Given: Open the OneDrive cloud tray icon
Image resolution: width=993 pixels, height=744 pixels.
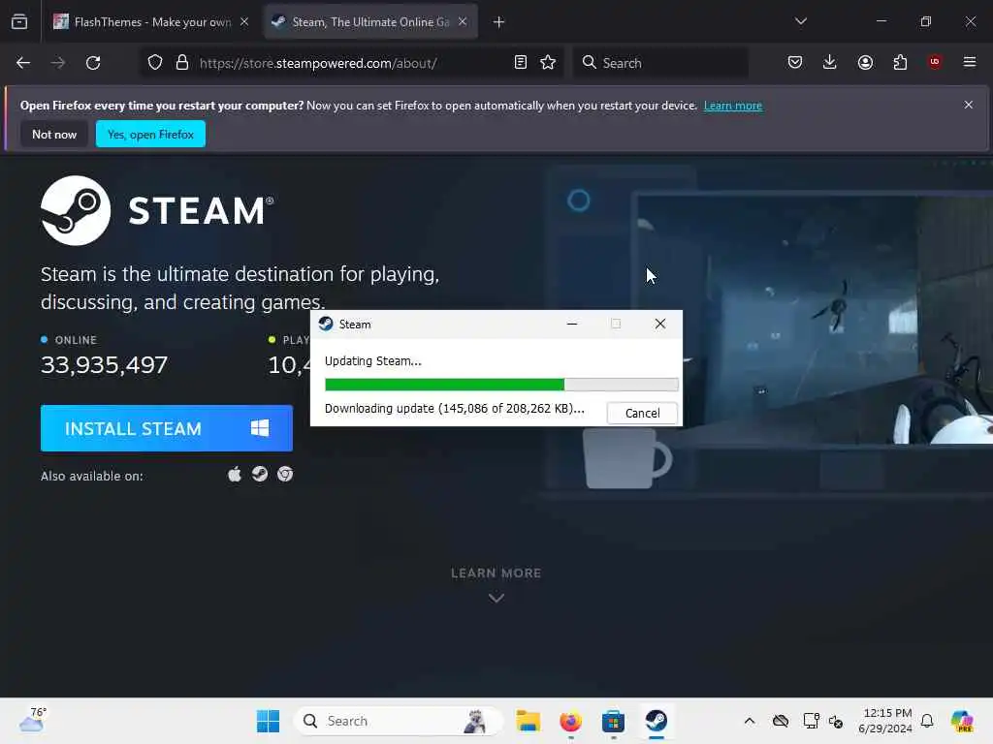Looking at the screenshot, I should click(x=781, y=721).
